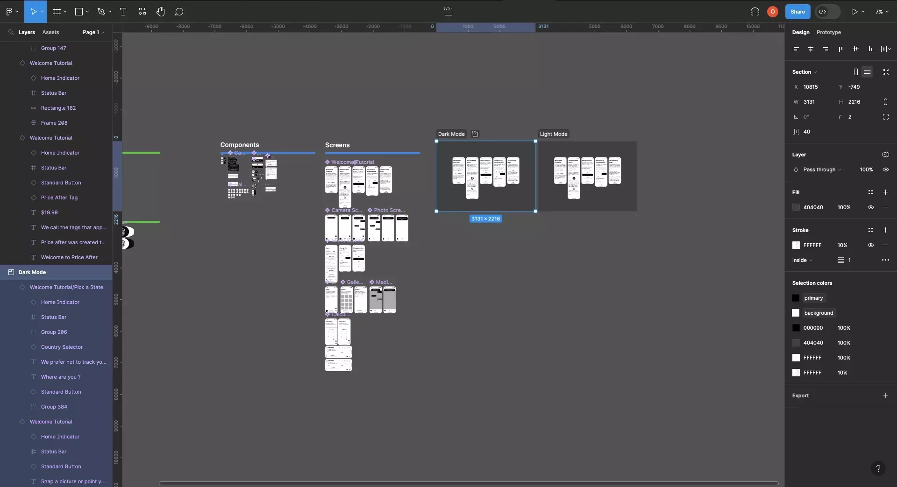
Task: Click the user avatar O
Action: coord(773,12)
